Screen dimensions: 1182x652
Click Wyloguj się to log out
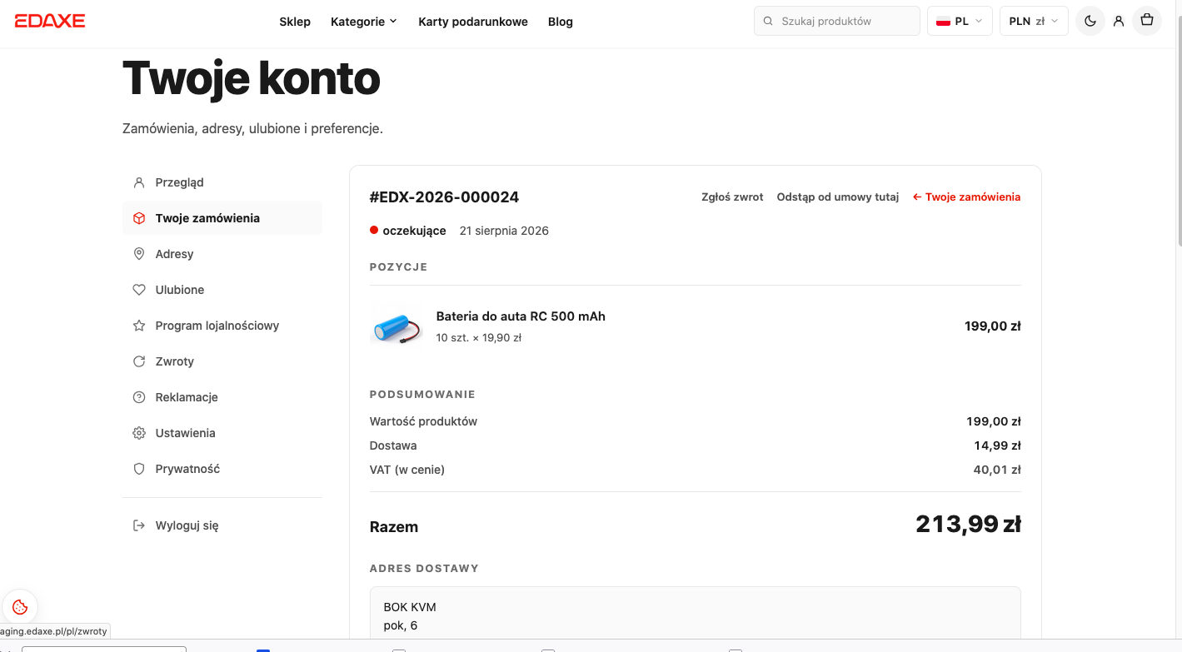pos(187,525)
